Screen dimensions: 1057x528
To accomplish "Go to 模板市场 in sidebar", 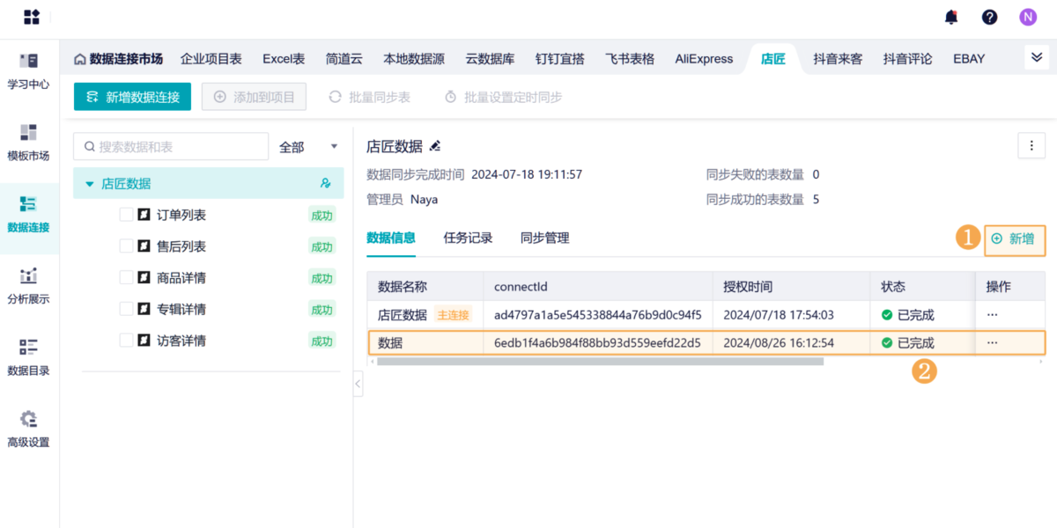I will point(29,142).
